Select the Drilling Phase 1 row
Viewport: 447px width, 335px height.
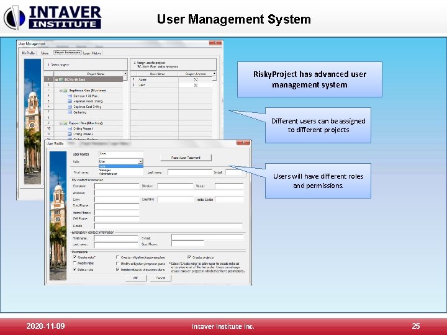(84, 128)
